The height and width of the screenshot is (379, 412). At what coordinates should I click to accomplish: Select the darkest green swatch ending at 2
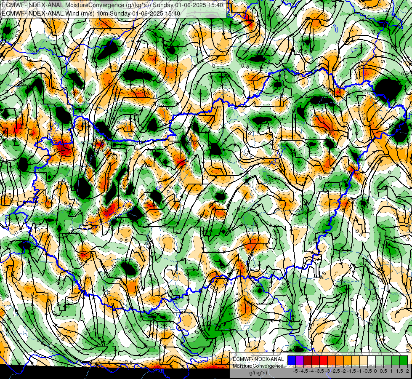tap(404, 360)
